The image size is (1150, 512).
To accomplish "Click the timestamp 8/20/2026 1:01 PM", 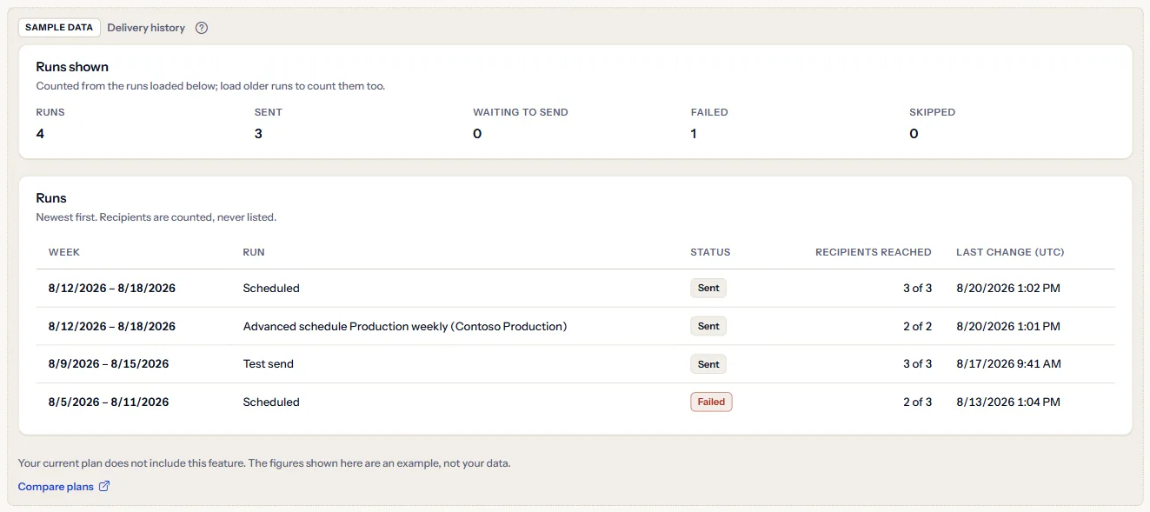I will (1008, 326).
